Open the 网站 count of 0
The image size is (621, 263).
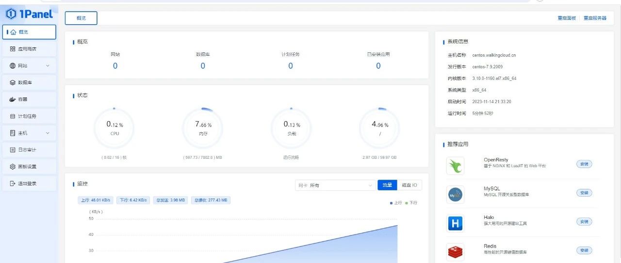coord(115,66)
